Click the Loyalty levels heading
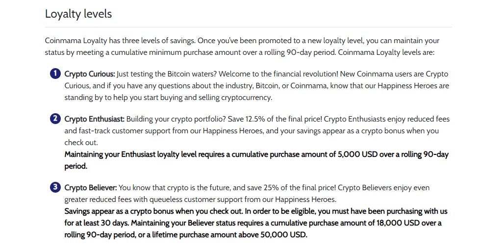Image resolution: width=504 pixels, height=250 pixels. [78, 14]
